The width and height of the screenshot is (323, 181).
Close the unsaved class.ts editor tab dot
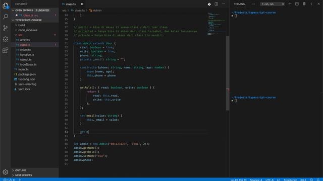point(82,4)
